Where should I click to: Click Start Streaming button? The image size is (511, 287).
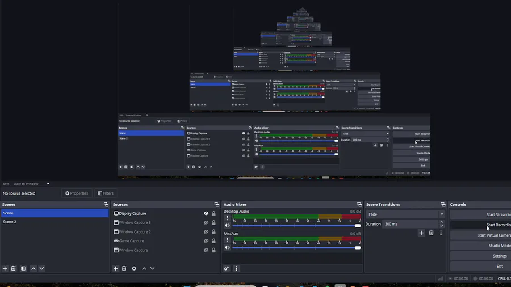pyautogui.click(x=480, y=214)
